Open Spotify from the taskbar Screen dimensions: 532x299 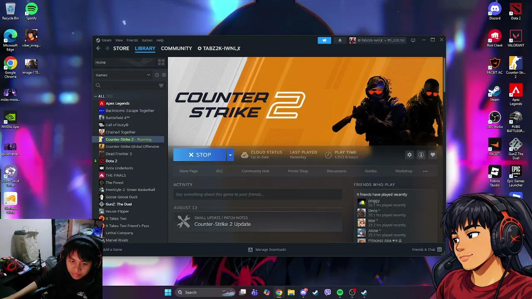[x=340, y=292]
